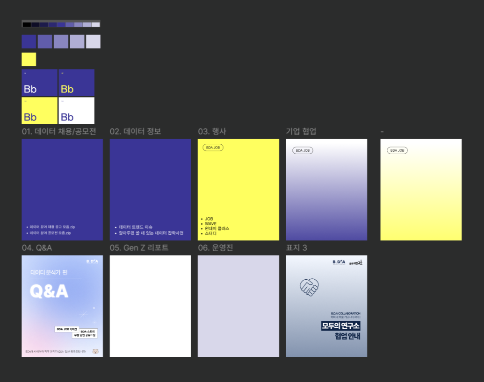Screen dimensions: 484x382
Task: Pick the lightest lavender large swatch
Action: tap(93, 41)
